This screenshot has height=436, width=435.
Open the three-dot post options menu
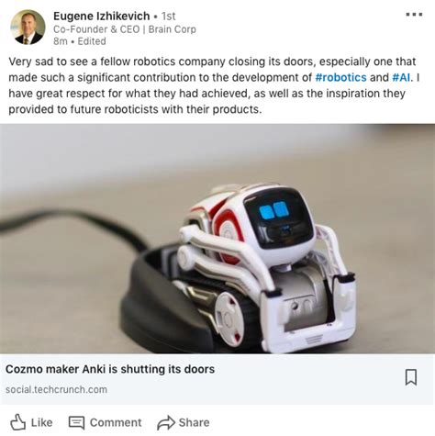414,15
